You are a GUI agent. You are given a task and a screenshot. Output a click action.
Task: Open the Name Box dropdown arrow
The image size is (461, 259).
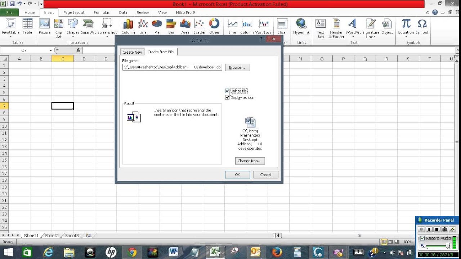[x=51, y=50]
